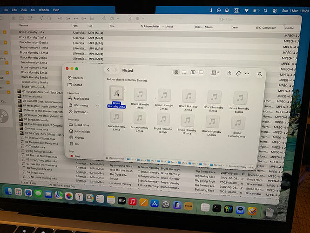This screenshot has height=233, width=310.
Task: Open App Store from the Dock
Action: point(155,203)
